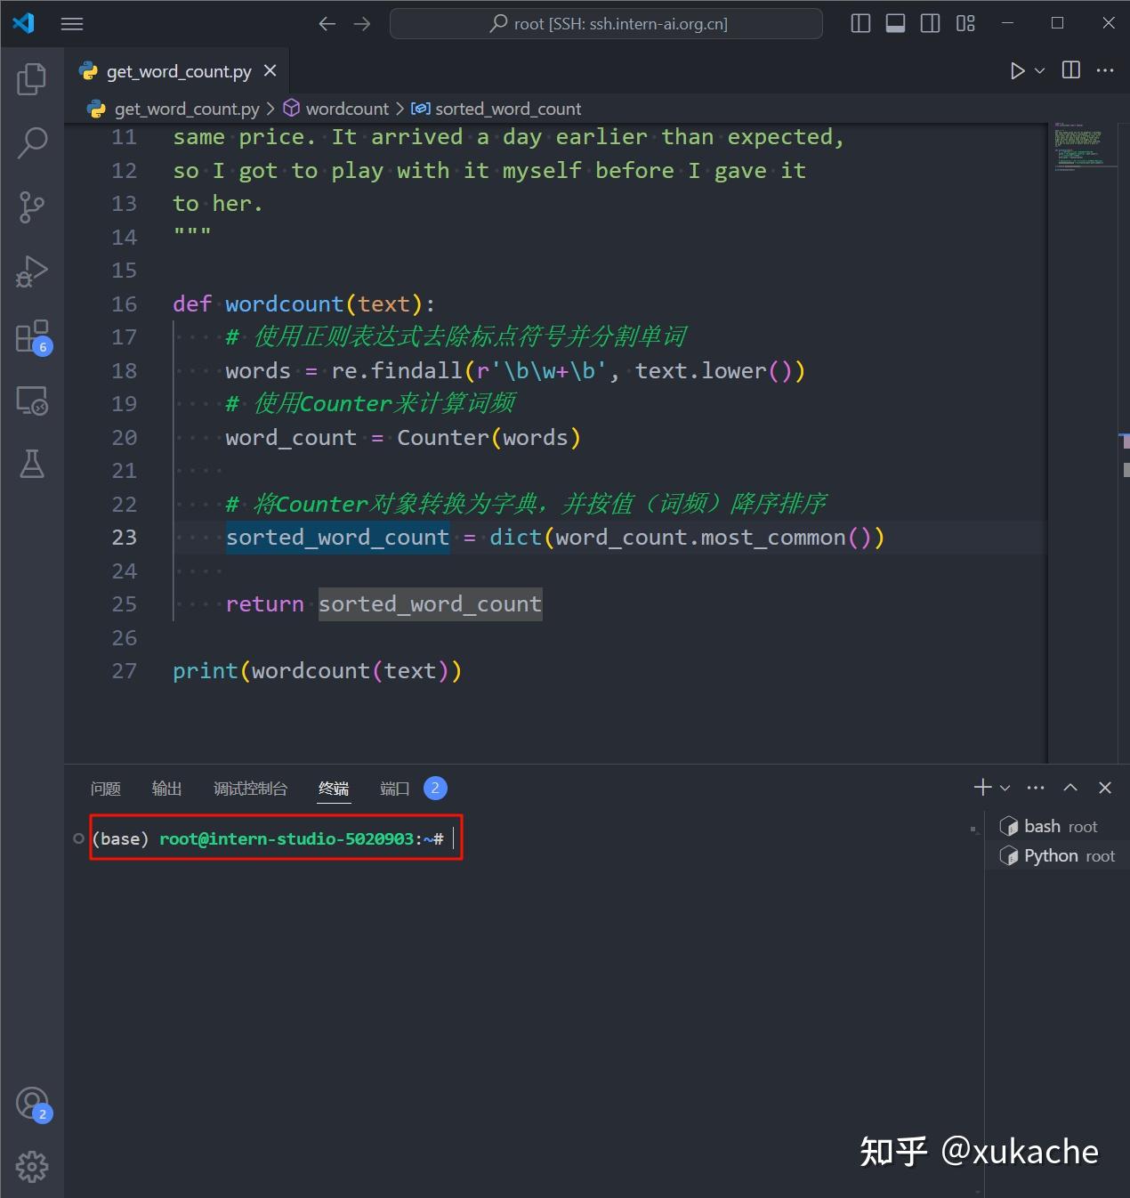Click sorted_word_count in the return statement
Viewport: 1130px width, 1198px height.
click(431, 604)
